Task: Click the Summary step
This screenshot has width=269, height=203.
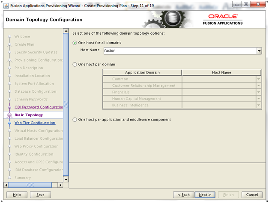Action: point(23,178)
